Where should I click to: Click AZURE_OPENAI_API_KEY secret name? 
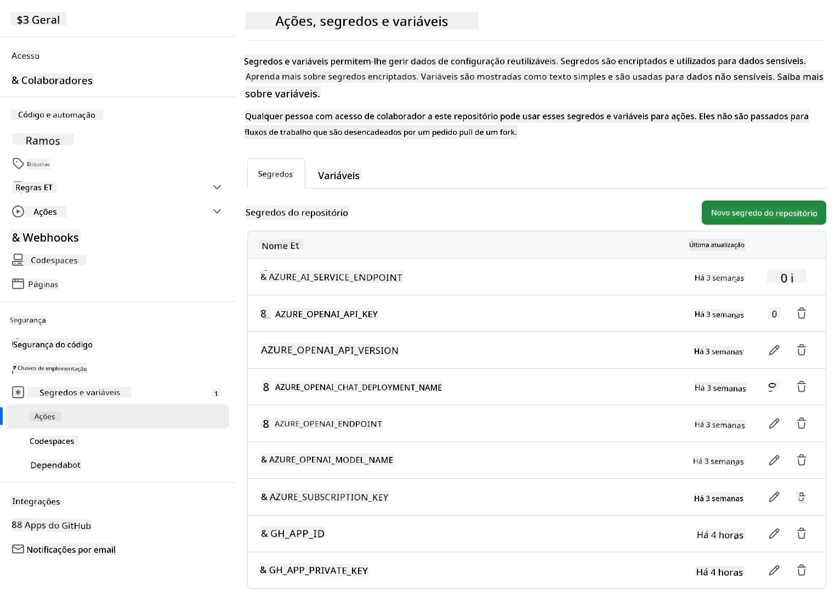click(x=326, y=314)
